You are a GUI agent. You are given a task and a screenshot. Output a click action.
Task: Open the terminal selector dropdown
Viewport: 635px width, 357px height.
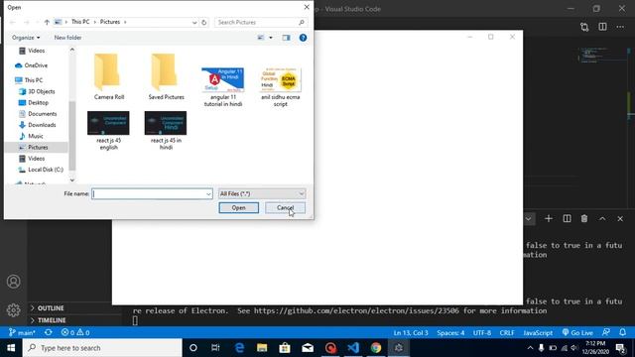click(x=528, y=218)
